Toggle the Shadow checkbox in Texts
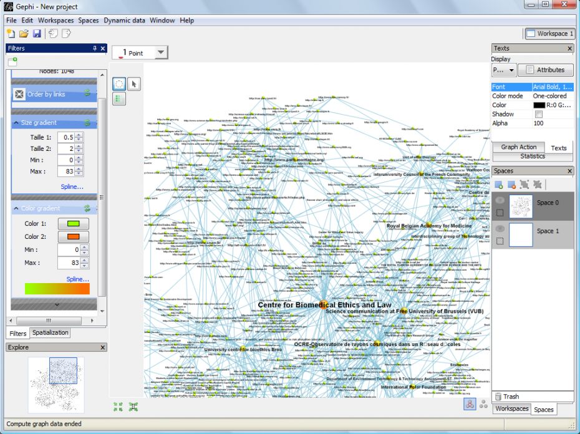The width and height of the screenshot is (580, 434). (x=538, y=115)
